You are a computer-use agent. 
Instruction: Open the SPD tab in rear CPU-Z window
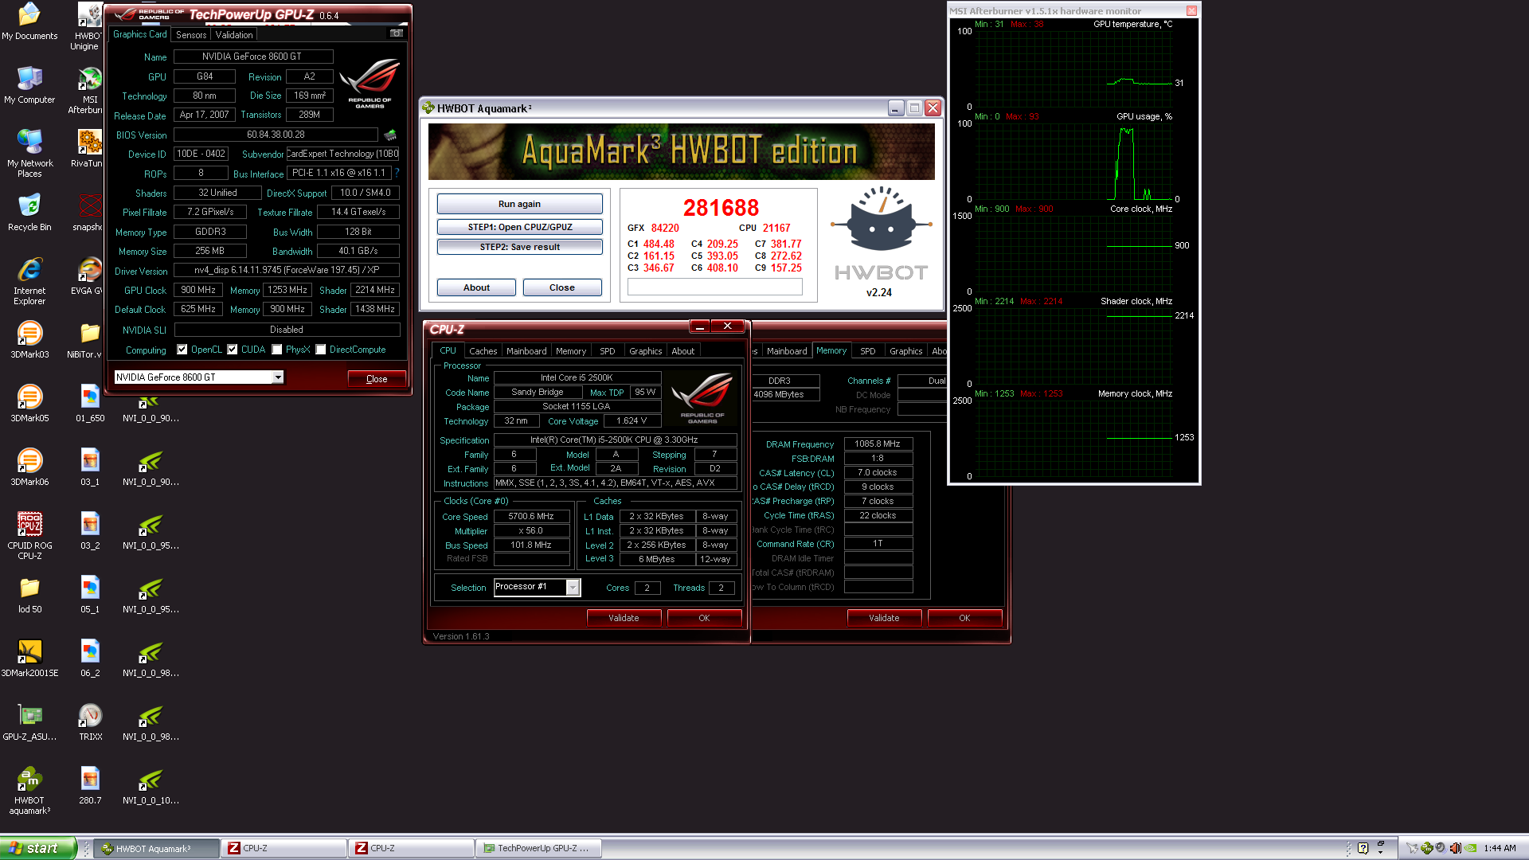click(868, 351)
